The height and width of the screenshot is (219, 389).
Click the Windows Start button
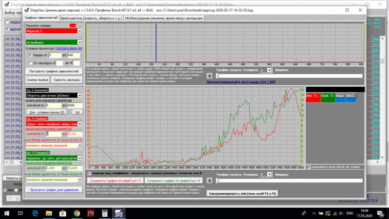pyautogui.click(x=7, y=213)
